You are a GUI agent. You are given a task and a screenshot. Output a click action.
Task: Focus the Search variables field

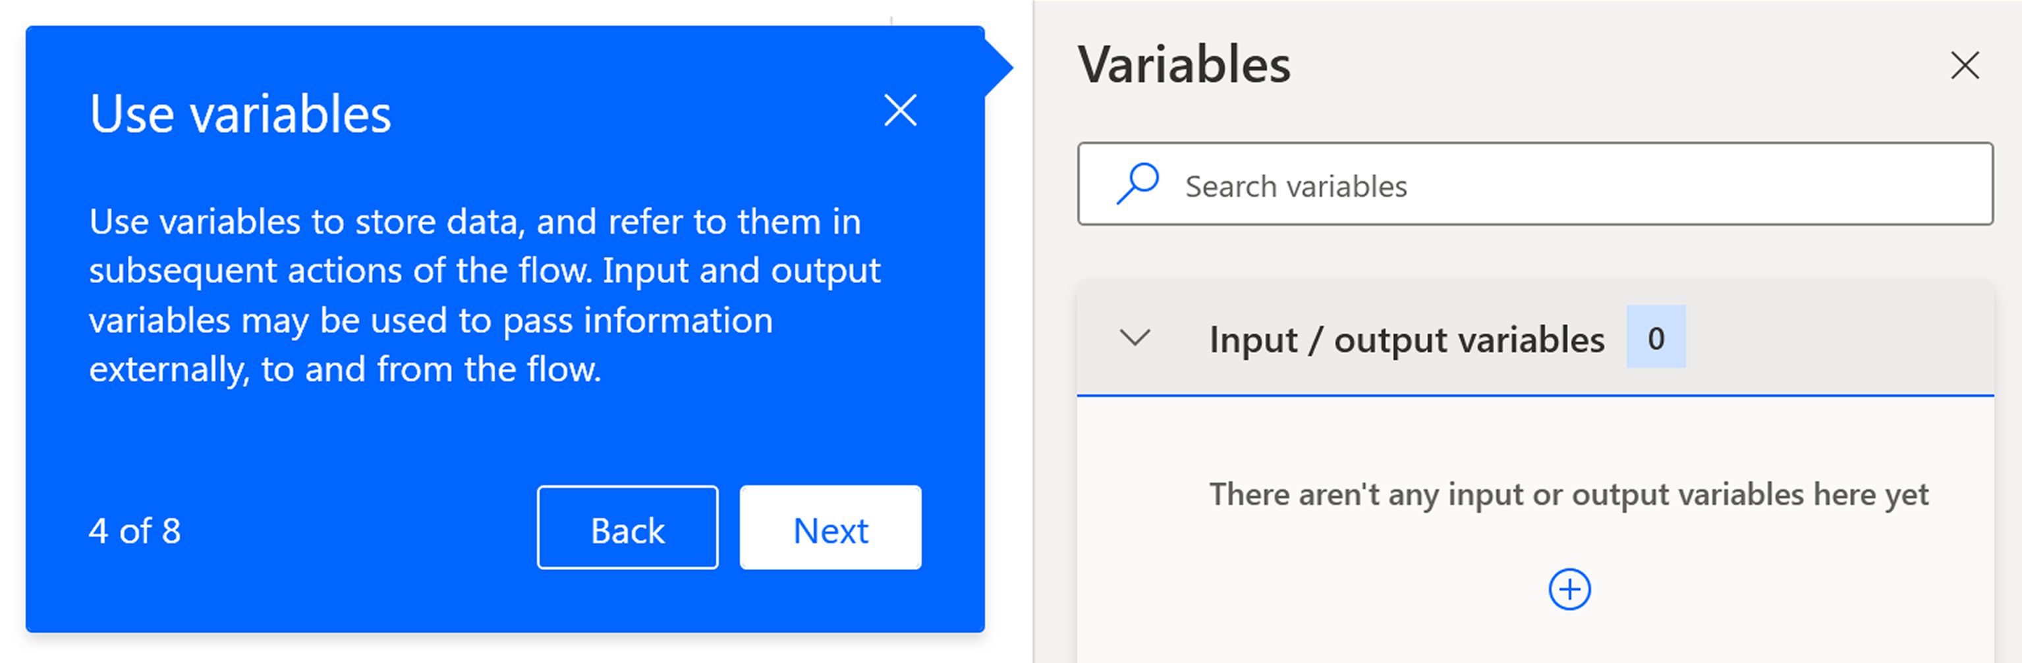(1534, 184)
